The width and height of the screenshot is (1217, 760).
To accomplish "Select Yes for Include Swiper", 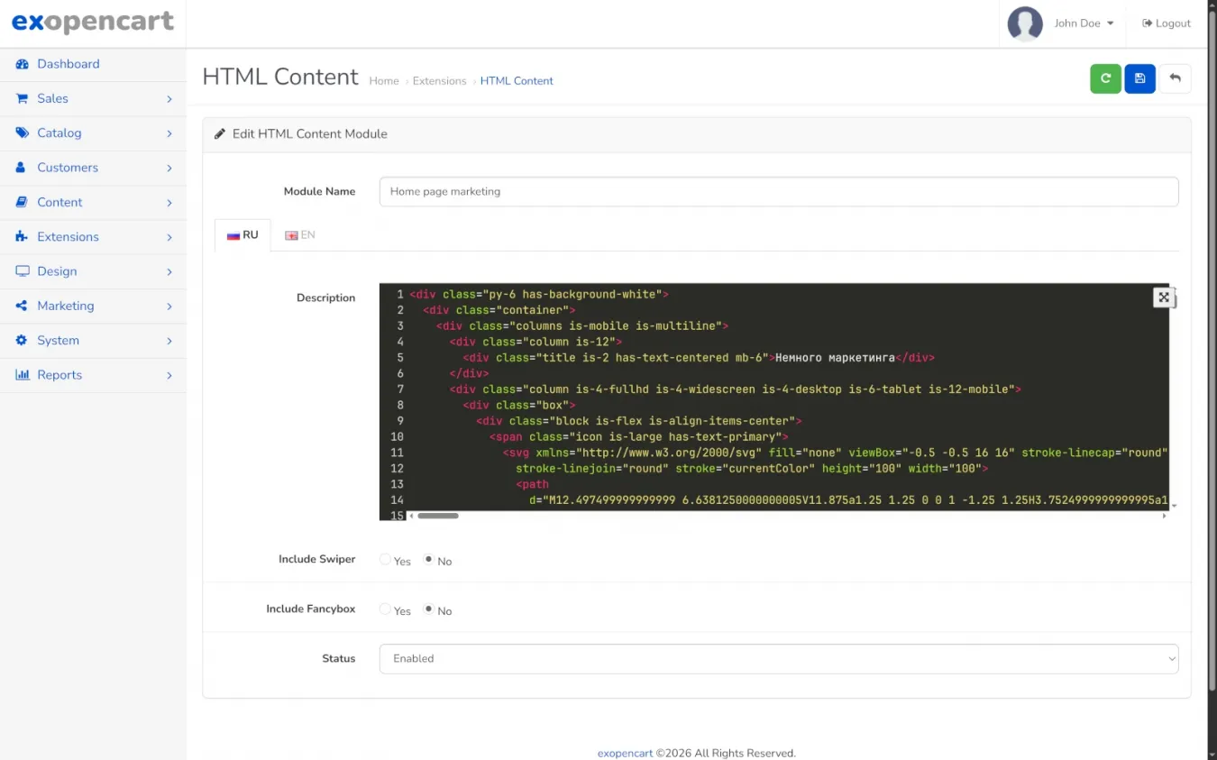I will pyautogui.click(x=386, y=560).
